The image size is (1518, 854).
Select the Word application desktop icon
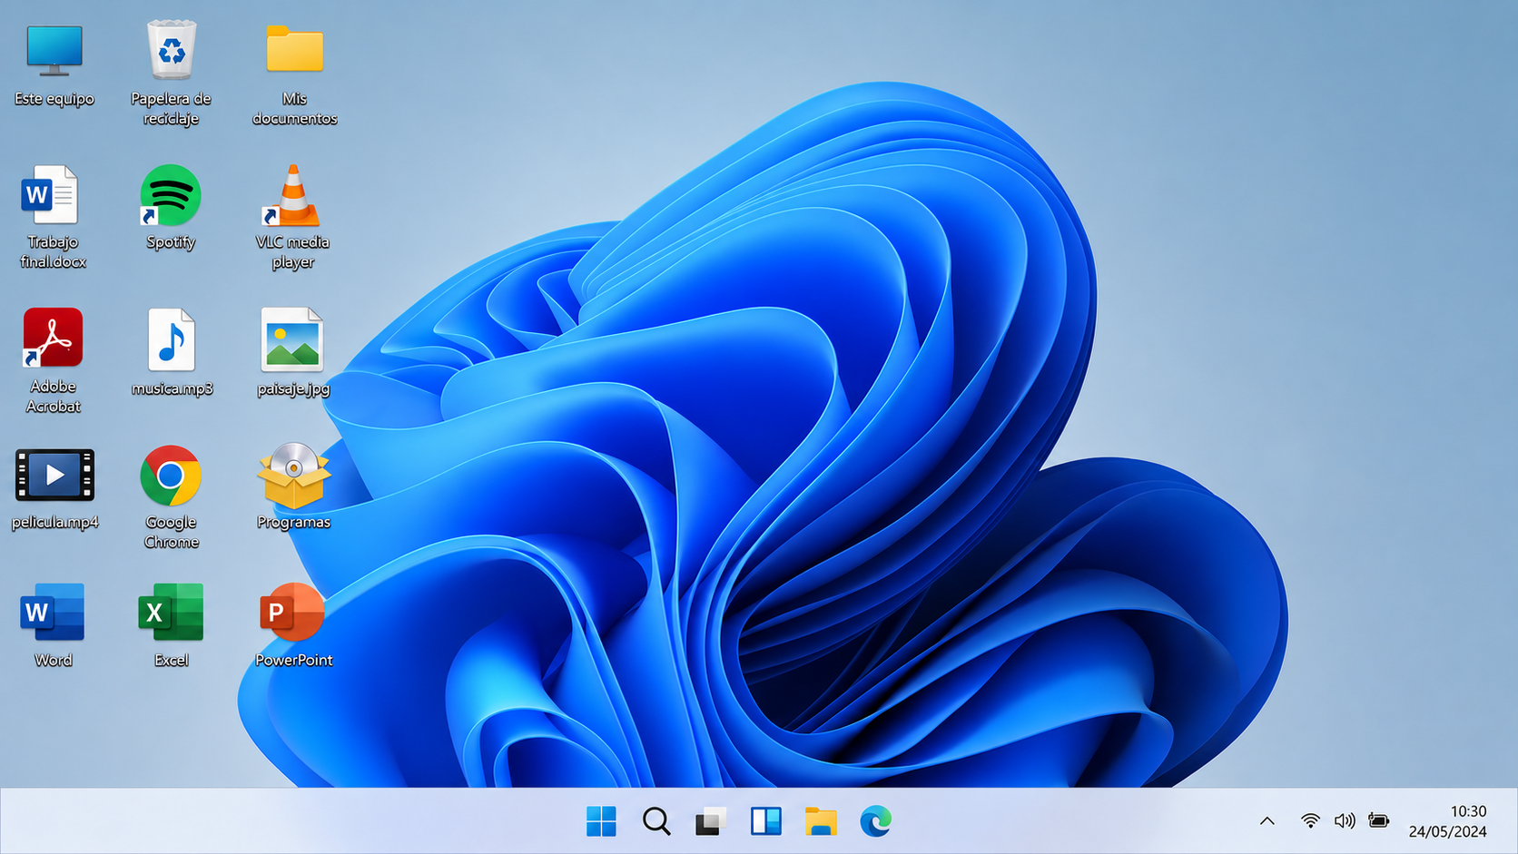(53, 624)
